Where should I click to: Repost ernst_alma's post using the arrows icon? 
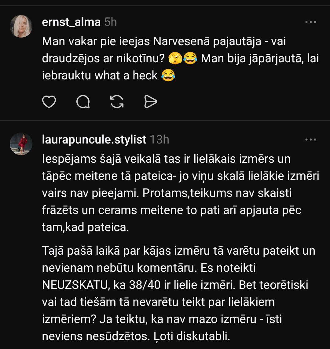coord(117,102)
